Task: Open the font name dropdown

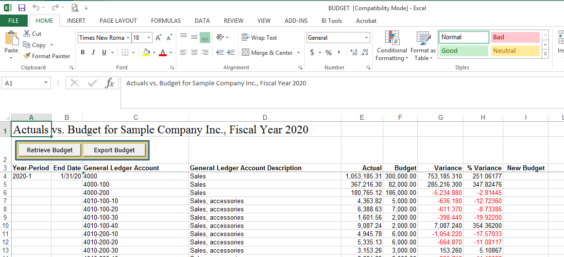Action: (x=128, y=38)
